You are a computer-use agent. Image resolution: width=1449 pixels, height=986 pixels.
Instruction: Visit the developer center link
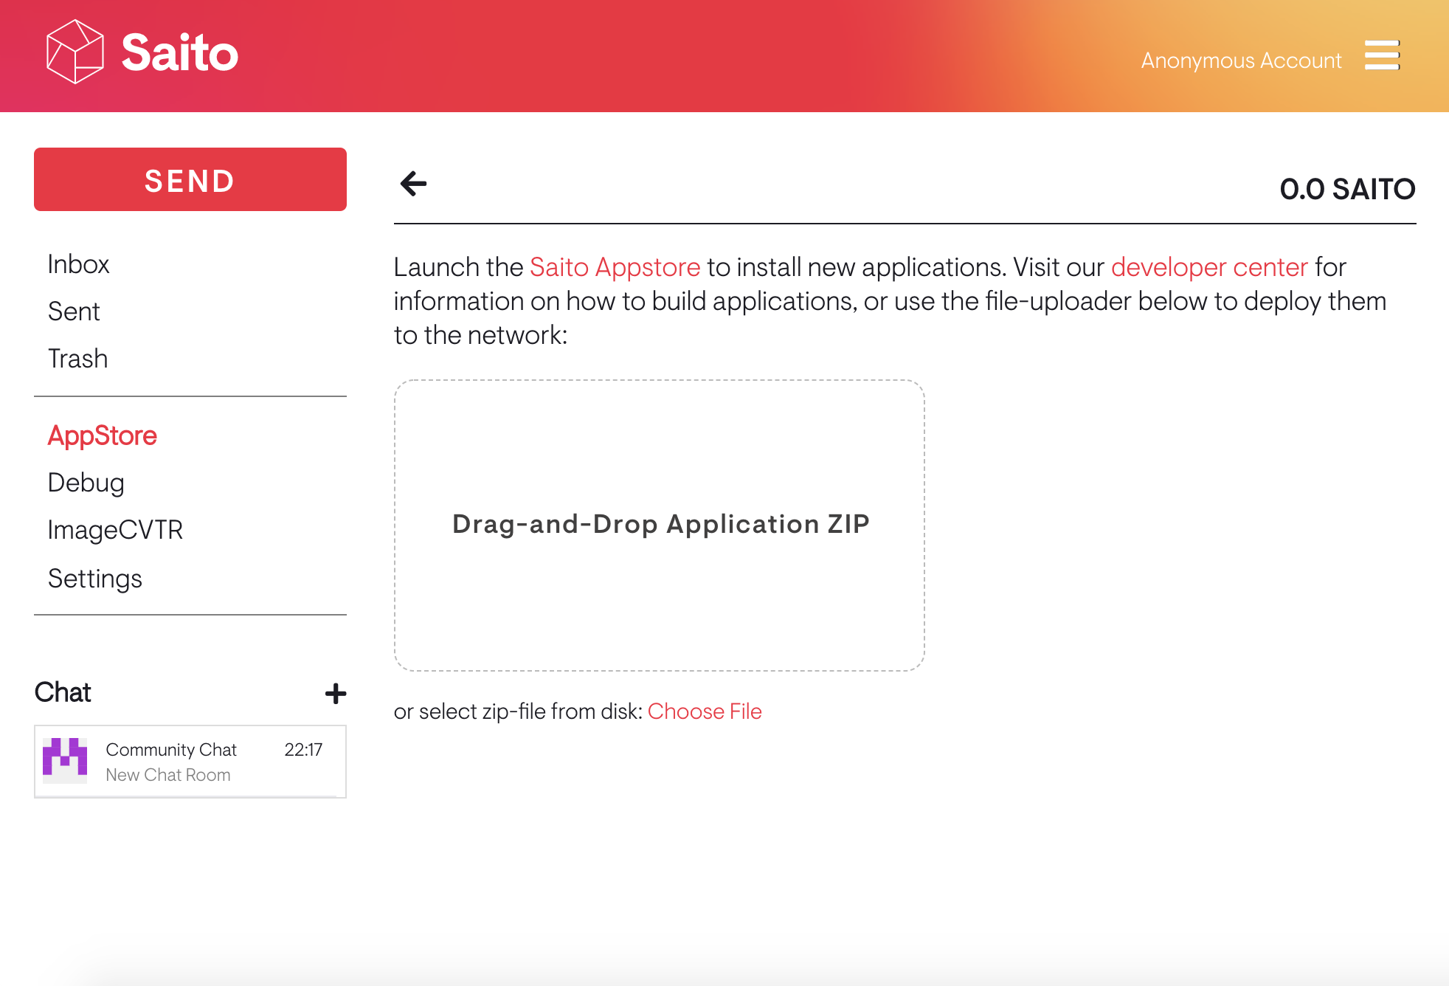1208,267
